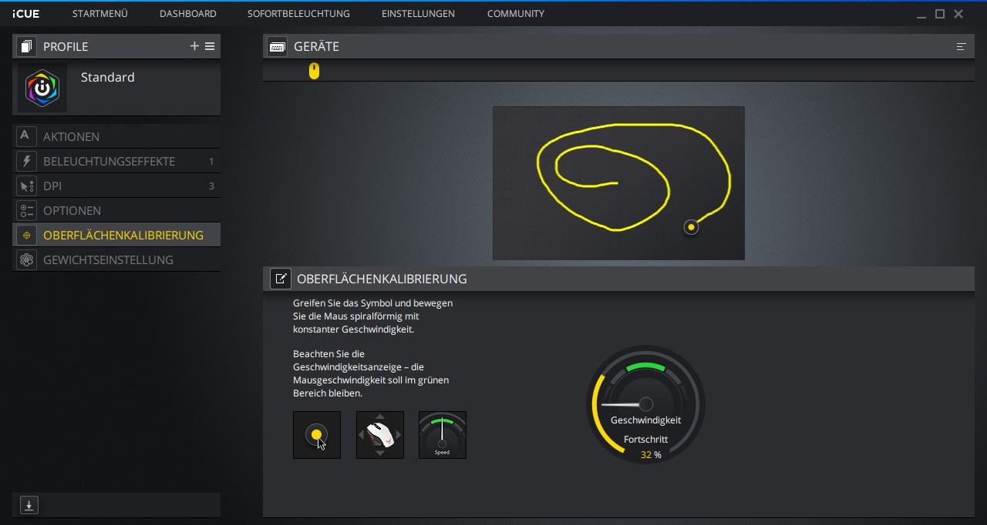Click the mouse movement instruction thumbnail
This screenshot has width=987, height=525.
380,435
